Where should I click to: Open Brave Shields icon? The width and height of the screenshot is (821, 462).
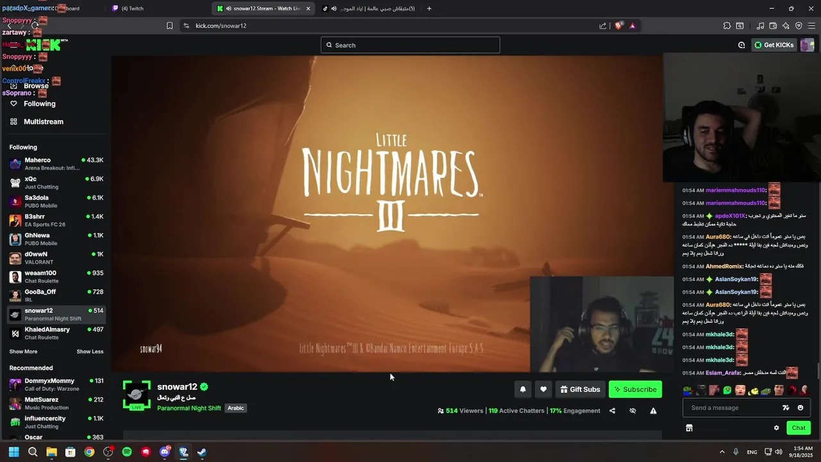[x=619, y=26]
